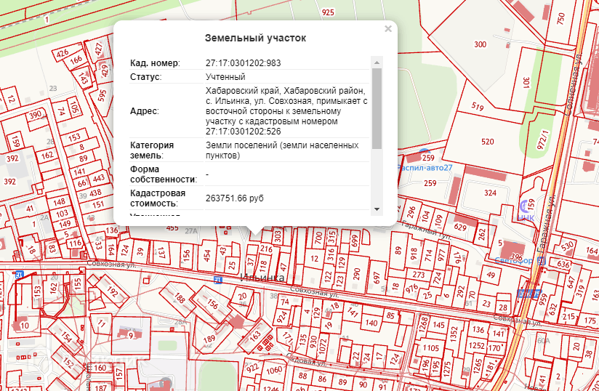Select parcel 714
The image size is (599, 391).
(x=429, y=254)
